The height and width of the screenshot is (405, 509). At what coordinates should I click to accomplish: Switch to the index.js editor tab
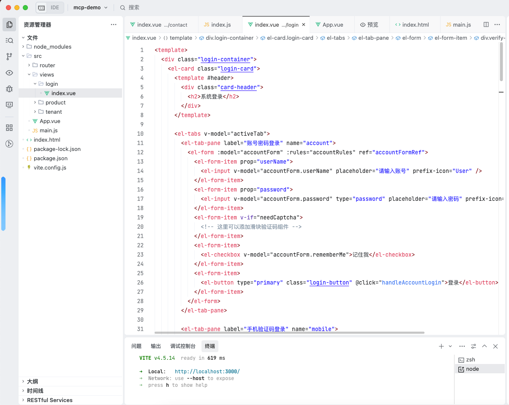tap(220, 25)
